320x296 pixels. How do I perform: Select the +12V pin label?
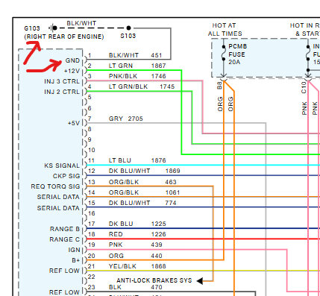click(72, 71)
